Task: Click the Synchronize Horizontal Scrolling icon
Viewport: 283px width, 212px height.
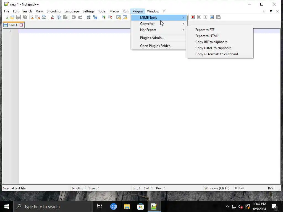Action: tap(125, 17)
